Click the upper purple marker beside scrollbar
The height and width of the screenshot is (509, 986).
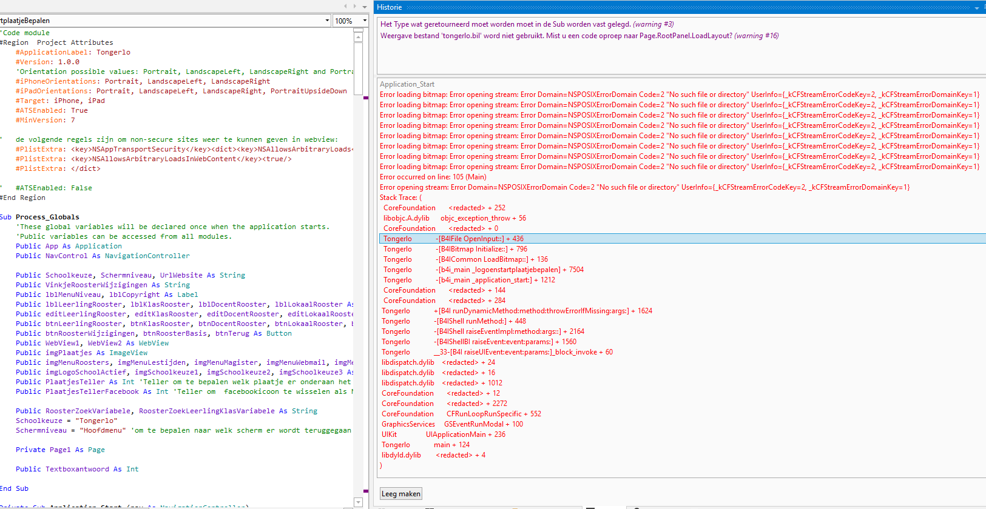pos(366,98)
